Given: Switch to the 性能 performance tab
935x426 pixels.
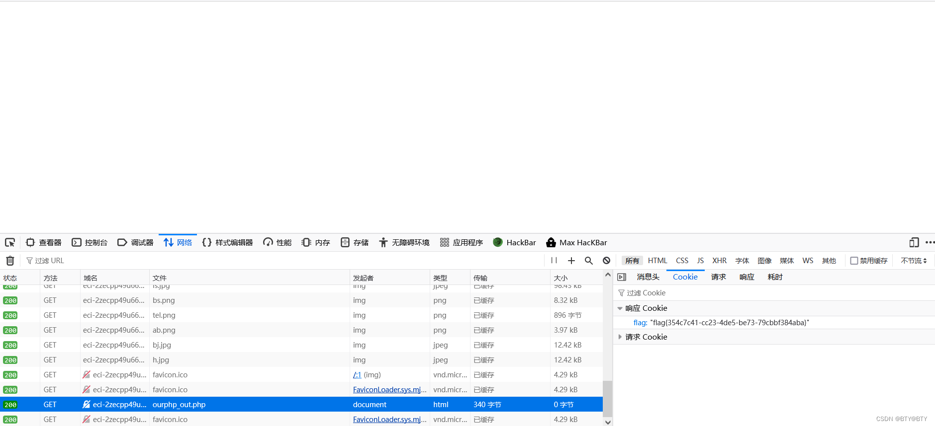Looking at the screenshot, I should tap(277, 242).
